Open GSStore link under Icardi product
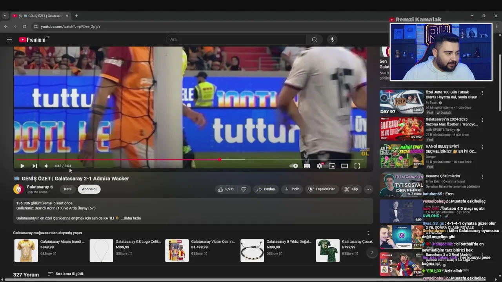This screenshot has height=282, width=502. click(48, 253)
